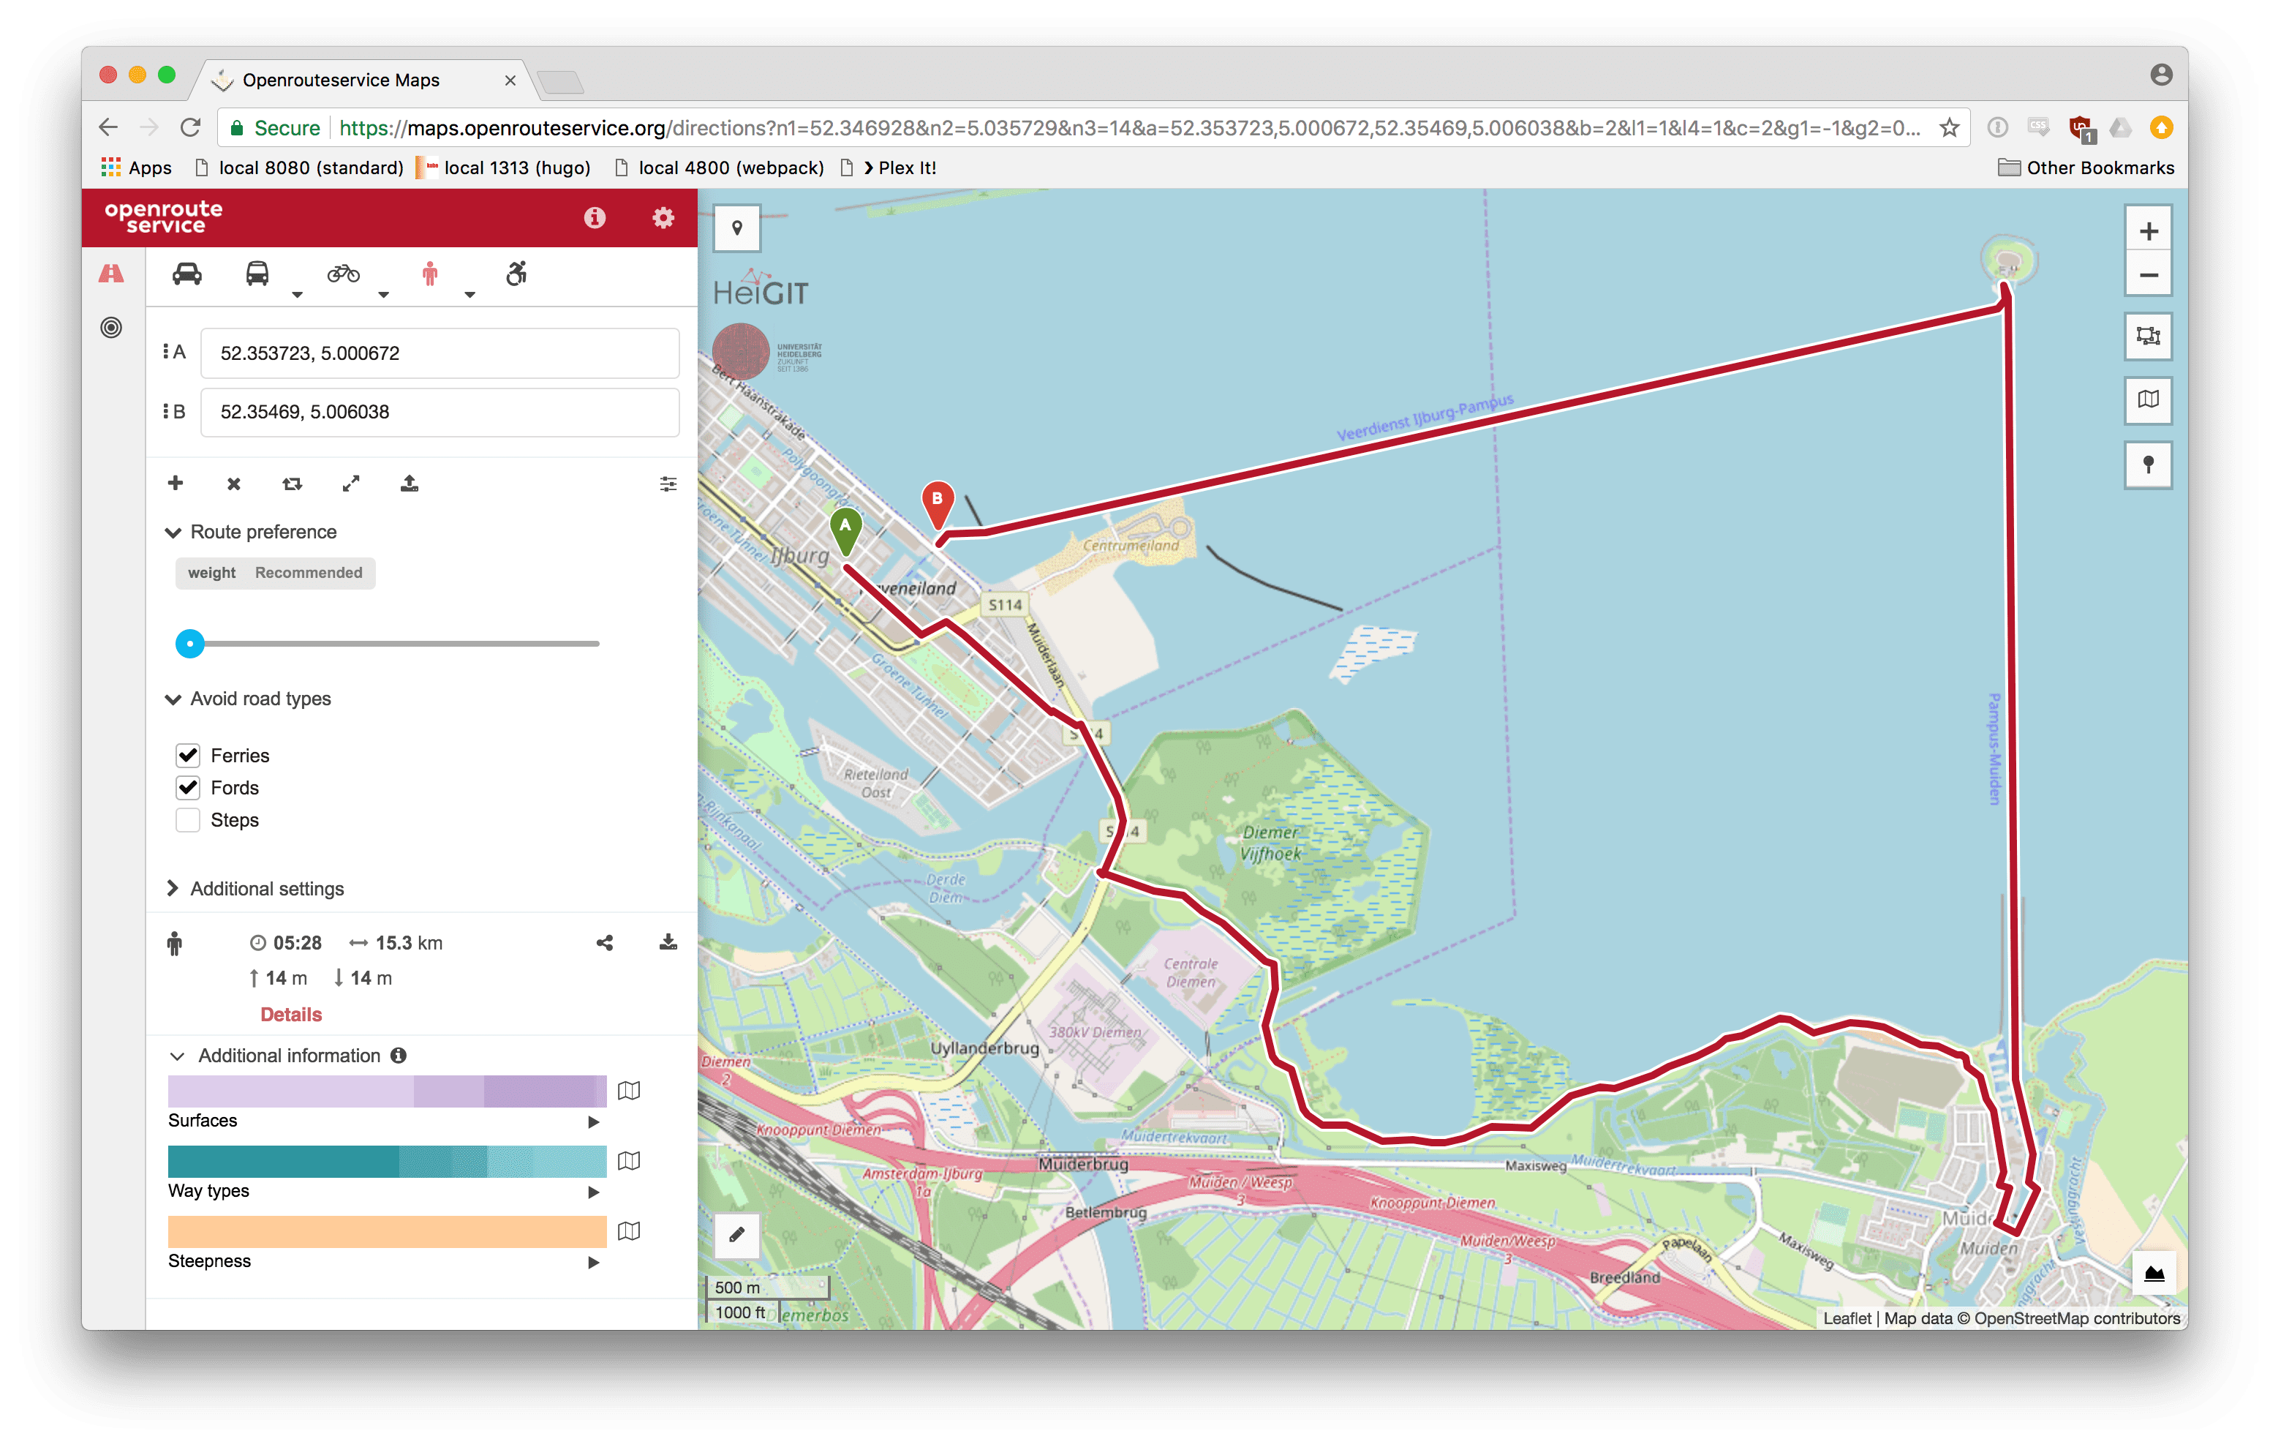Screen dimensions: 2270x1447
Task: Click the route preference slider handle
Action: (x=190, y=643)
